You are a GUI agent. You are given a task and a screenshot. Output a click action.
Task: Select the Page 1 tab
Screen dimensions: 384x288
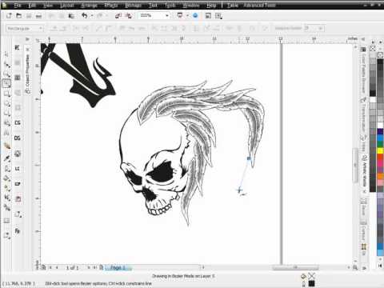(118, 267)
